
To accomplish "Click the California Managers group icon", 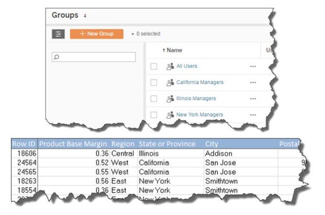I will 170,83.
